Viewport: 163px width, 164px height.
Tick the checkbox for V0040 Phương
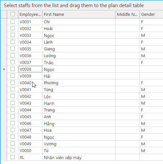(13, 83)
